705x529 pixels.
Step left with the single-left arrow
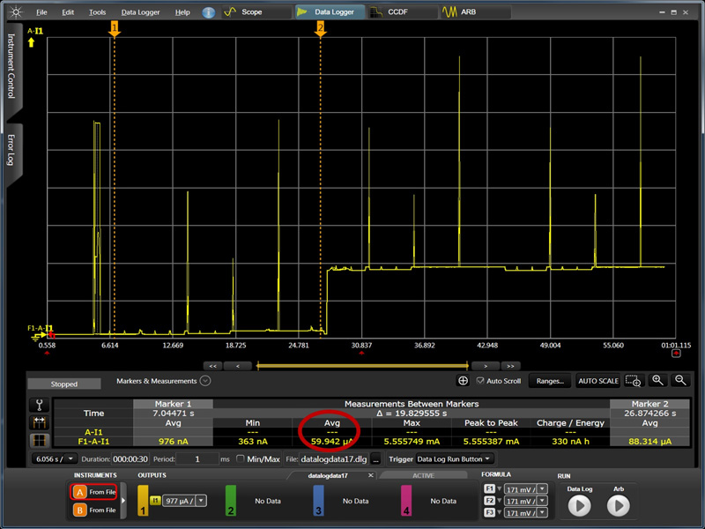coord(237,366)
